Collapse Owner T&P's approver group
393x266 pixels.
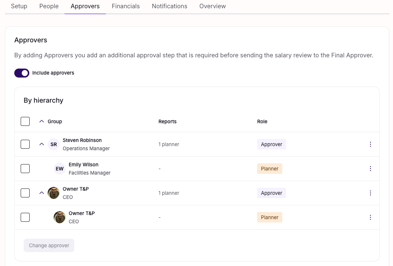click(x=42, y=193)
